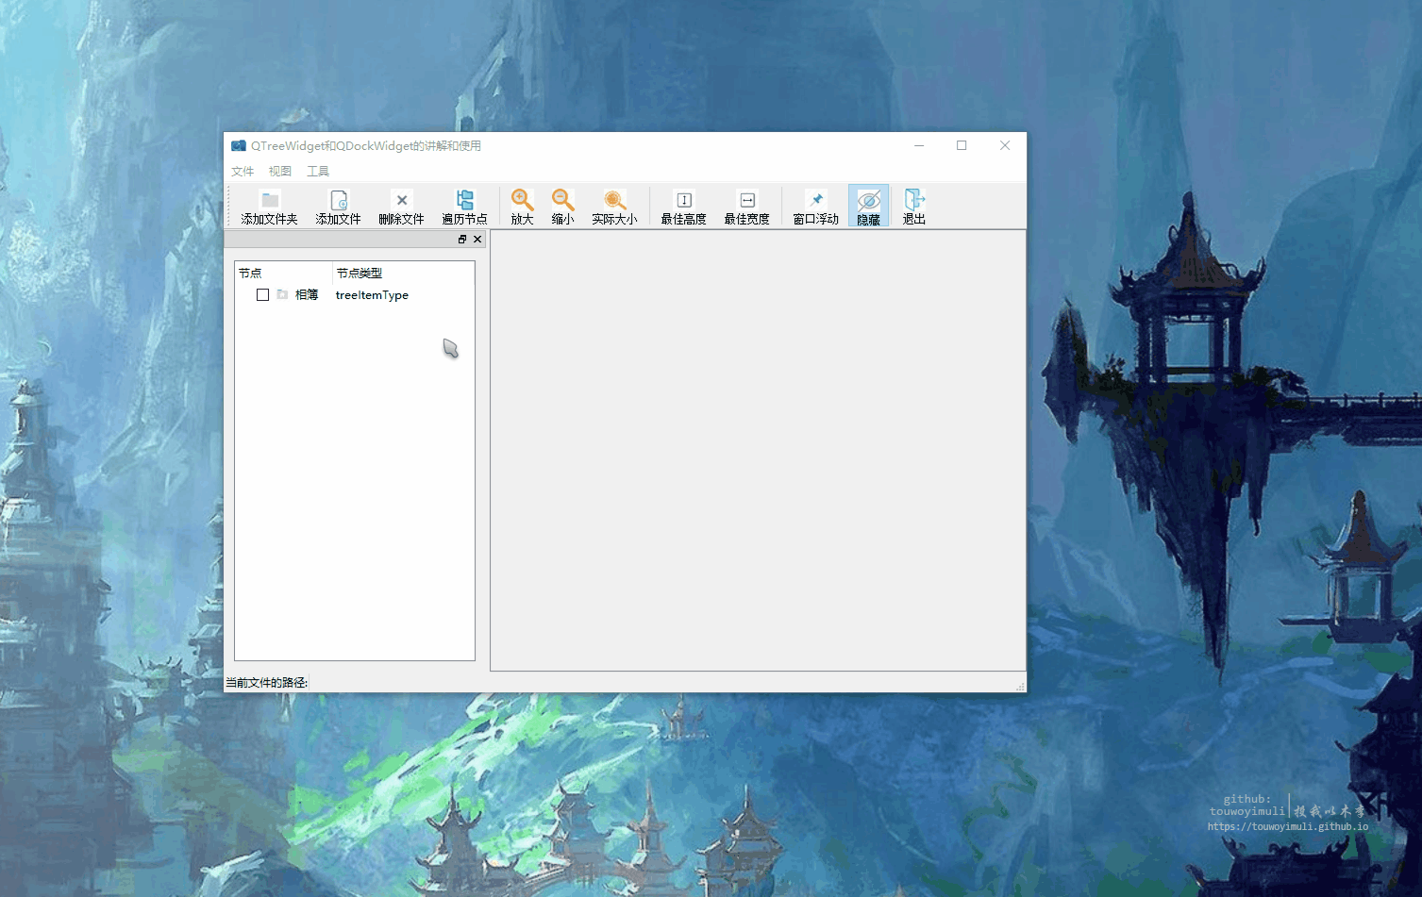Click the 遍历节点 traverse nodes icon
1422x897 pixels.
pos(465,200)
